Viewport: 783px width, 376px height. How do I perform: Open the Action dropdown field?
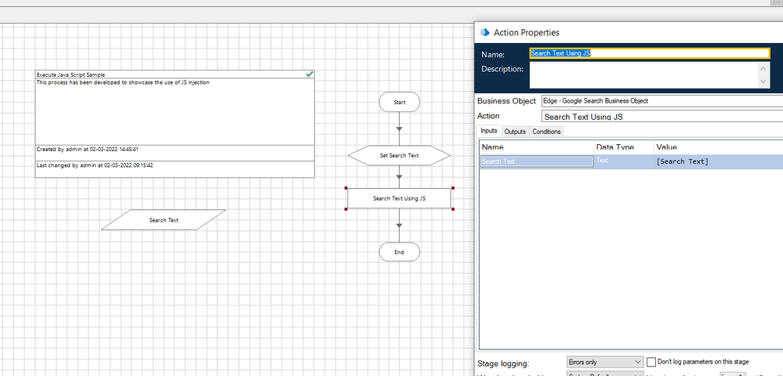661,116
